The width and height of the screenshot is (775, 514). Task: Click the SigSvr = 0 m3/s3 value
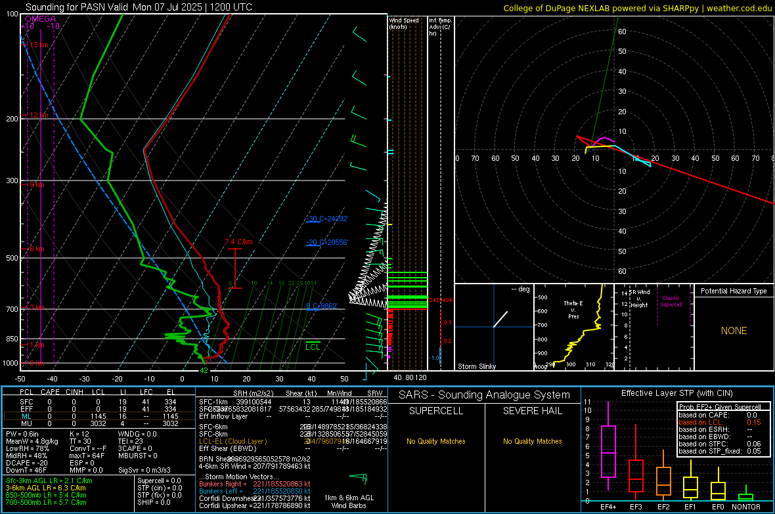pos(144,470)
